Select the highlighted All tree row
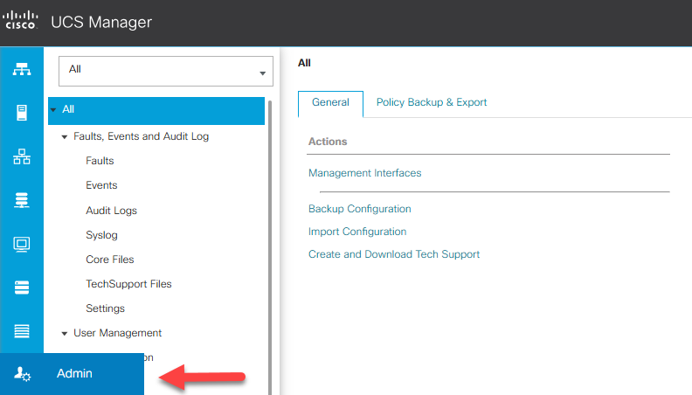This screenshot has height=395, width=692. coord(156,111)
